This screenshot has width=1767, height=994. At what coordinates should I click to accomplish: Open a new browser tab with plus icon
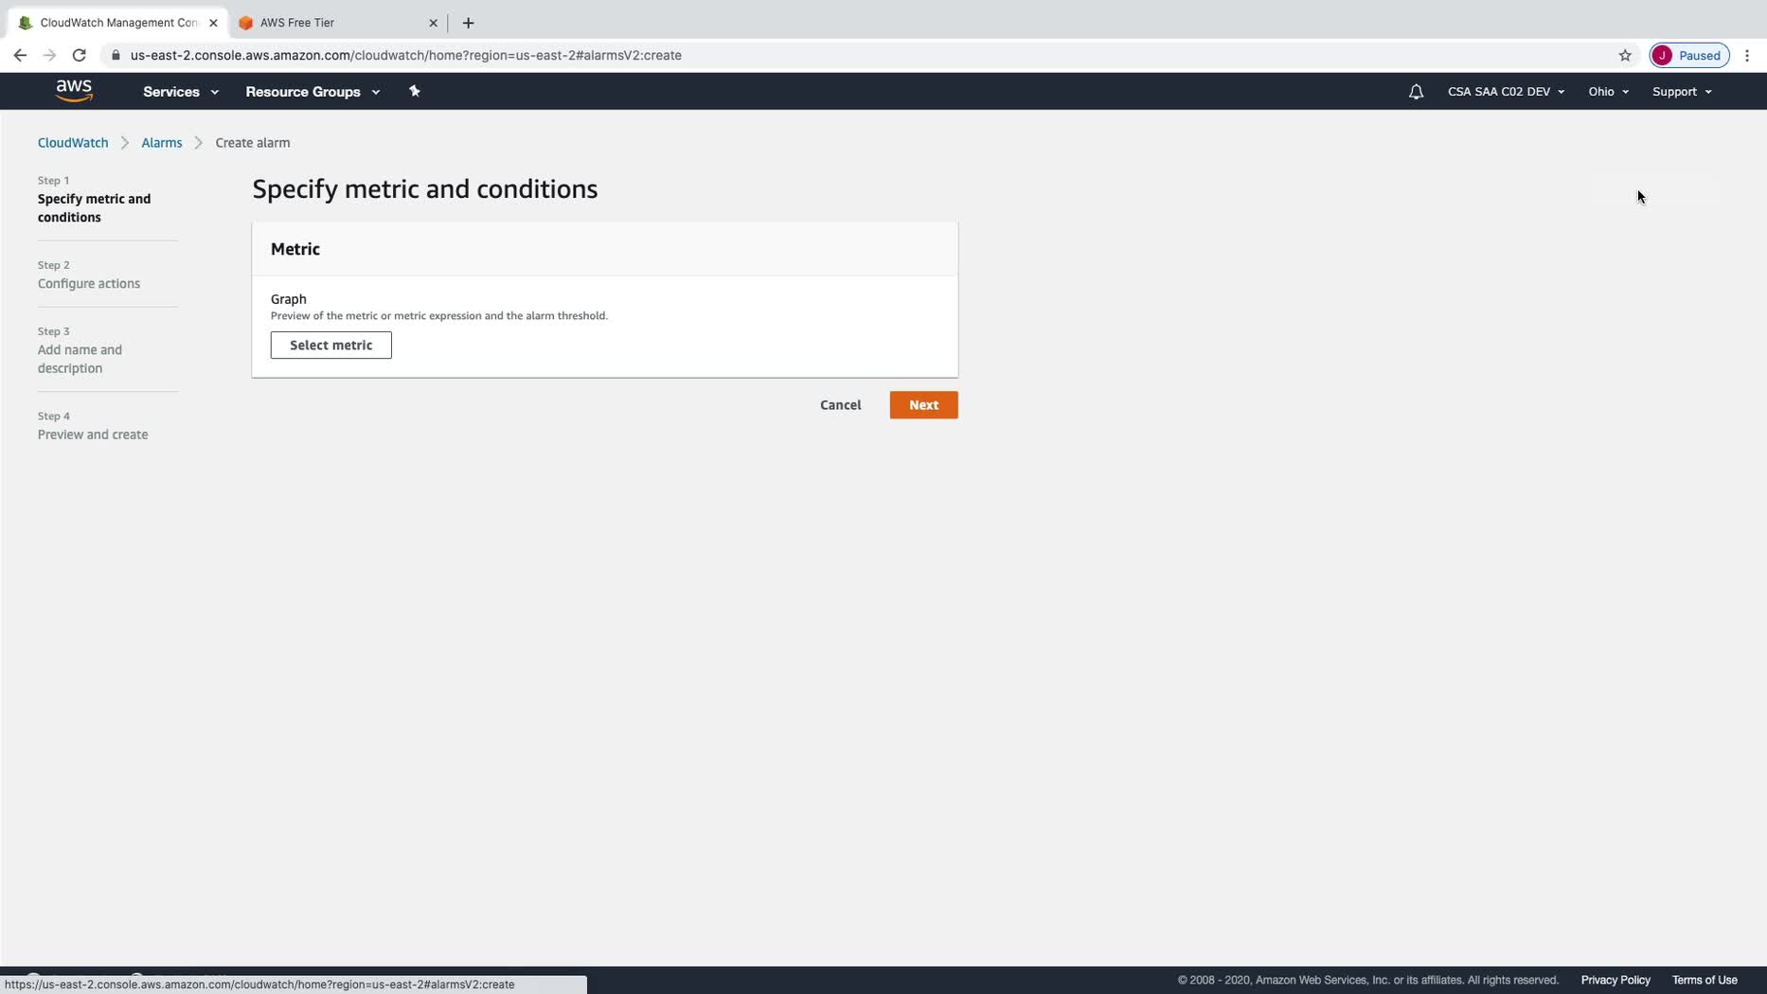click(468, 23)
